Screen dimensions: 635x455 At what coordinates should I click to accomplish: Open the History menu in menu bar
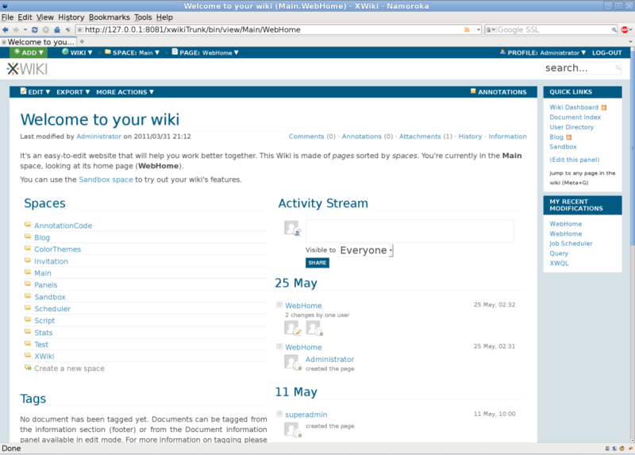tap(71, 17)
